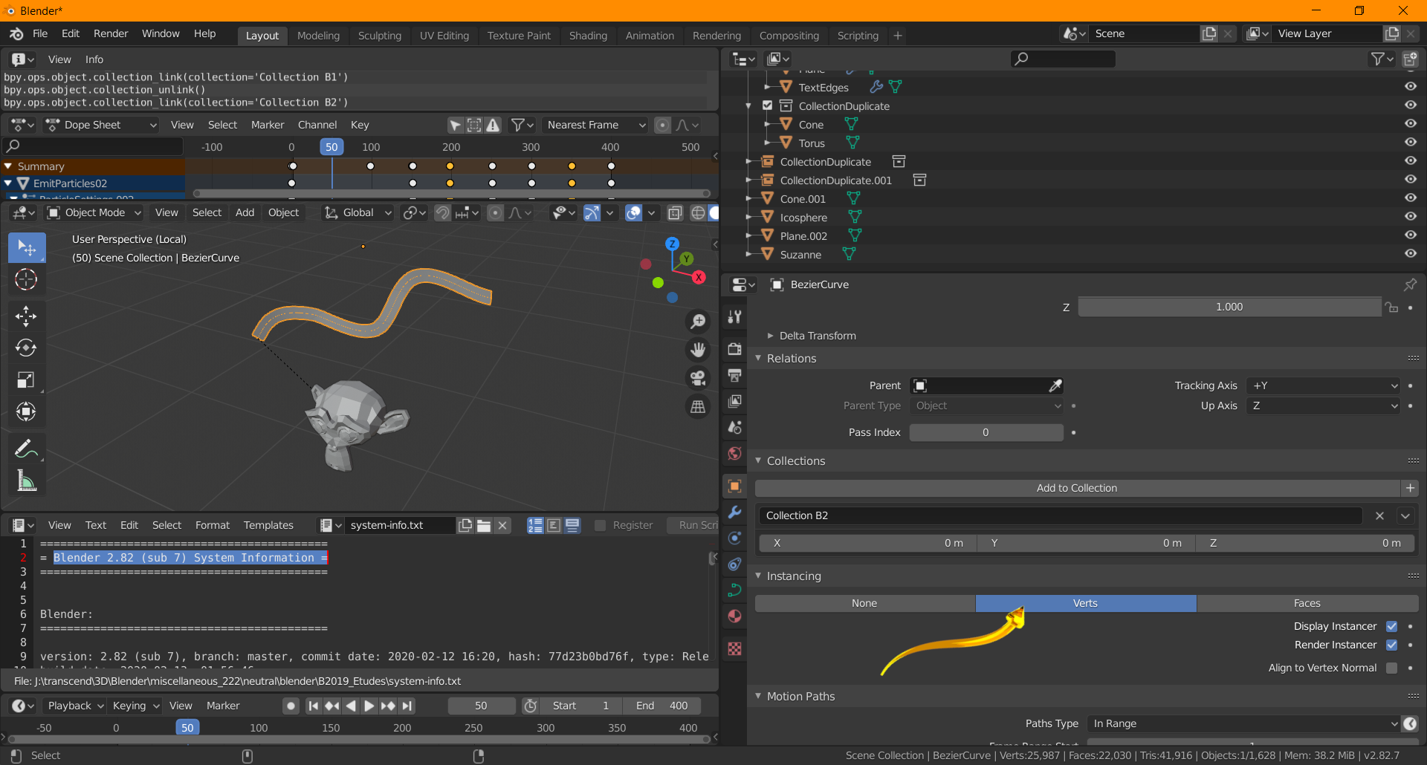This screenshot has width=1427, height=765.
Task: Toggle Display Instancer checkbox
Action: click(x=1391, y=626)
